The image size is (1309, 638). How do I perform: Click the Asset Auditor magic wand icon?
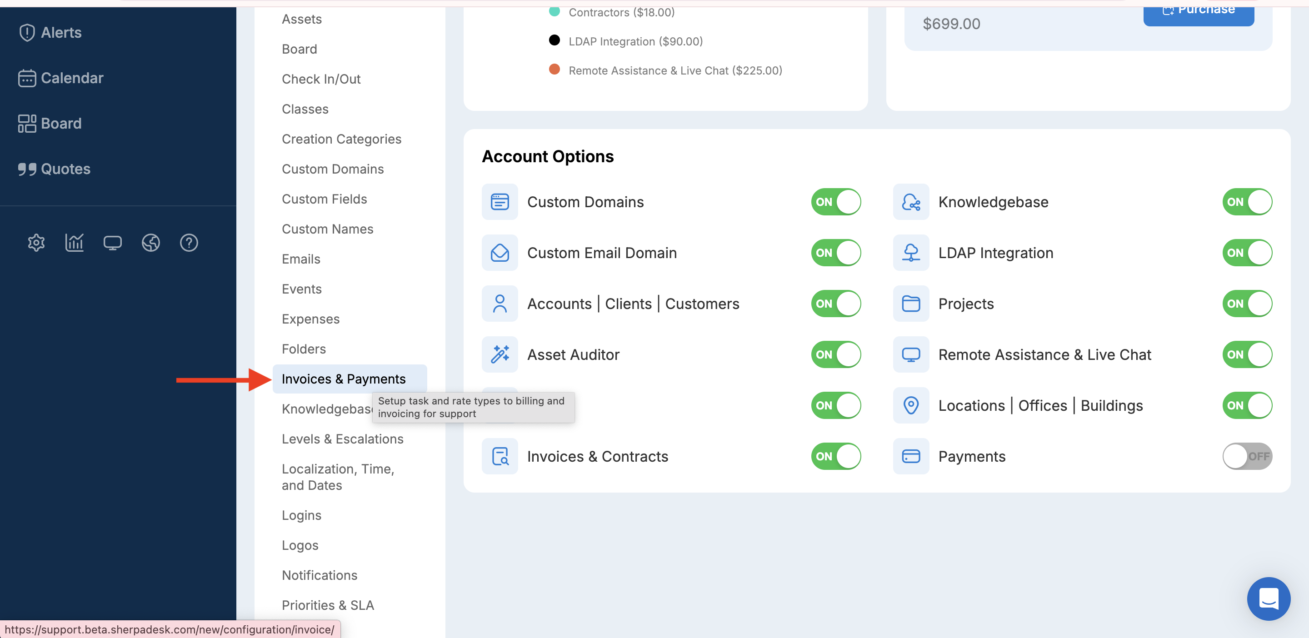tap(500, 354)
